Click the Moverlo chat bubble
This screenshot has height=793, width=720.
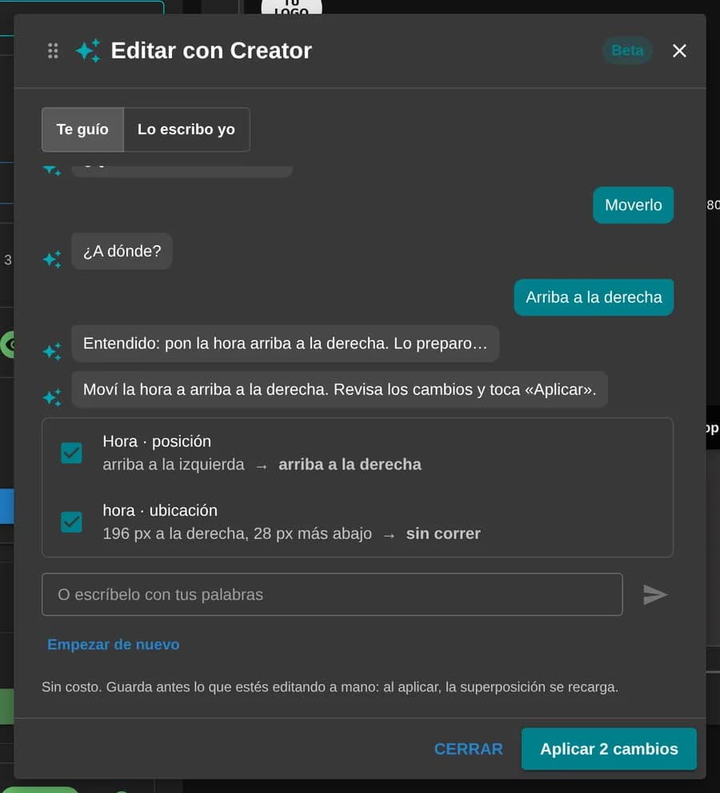(x=633, y=205)
